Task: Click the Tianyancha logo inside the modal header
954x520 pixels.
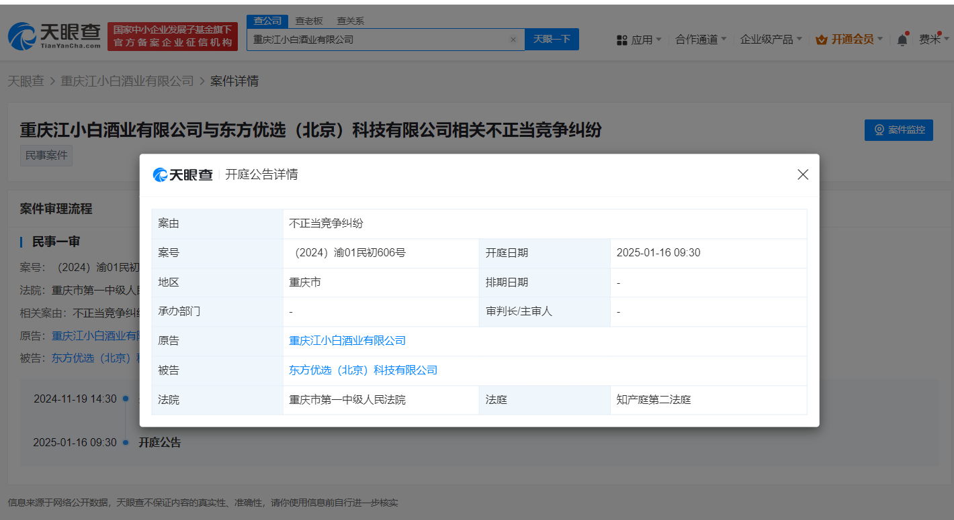Action: tap(182, 174)
